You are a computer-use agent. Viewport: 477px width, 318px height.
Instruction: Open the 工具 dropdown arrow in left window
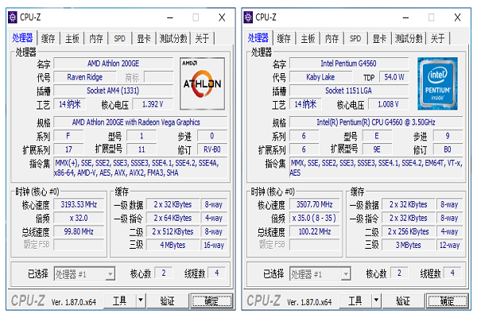tap(141, 301)
